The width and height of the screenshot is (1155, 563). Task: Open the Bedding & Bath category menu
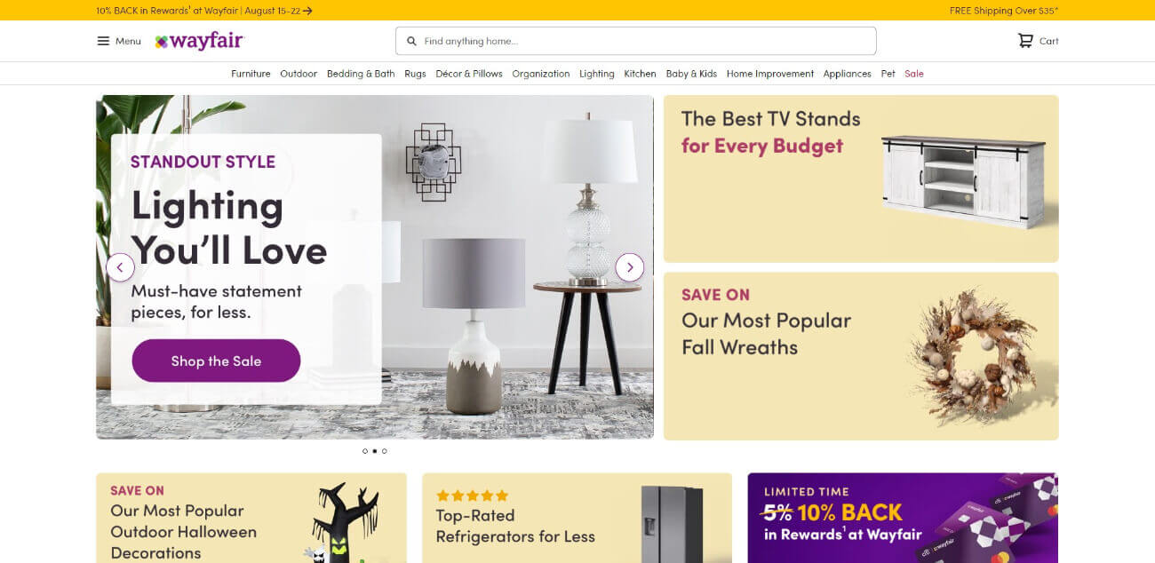[x=361, y=74]
